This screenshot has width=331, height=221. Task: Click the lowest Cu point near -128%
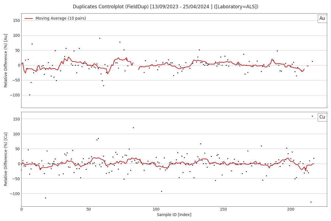coord(311,202)
